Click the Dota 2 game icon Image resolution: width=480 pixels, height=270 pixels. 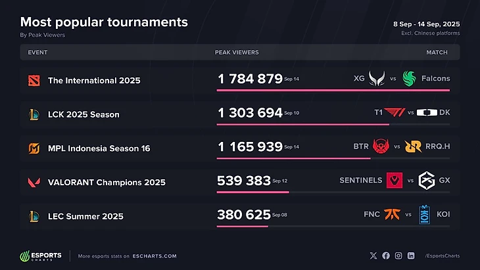pos(34,80)
